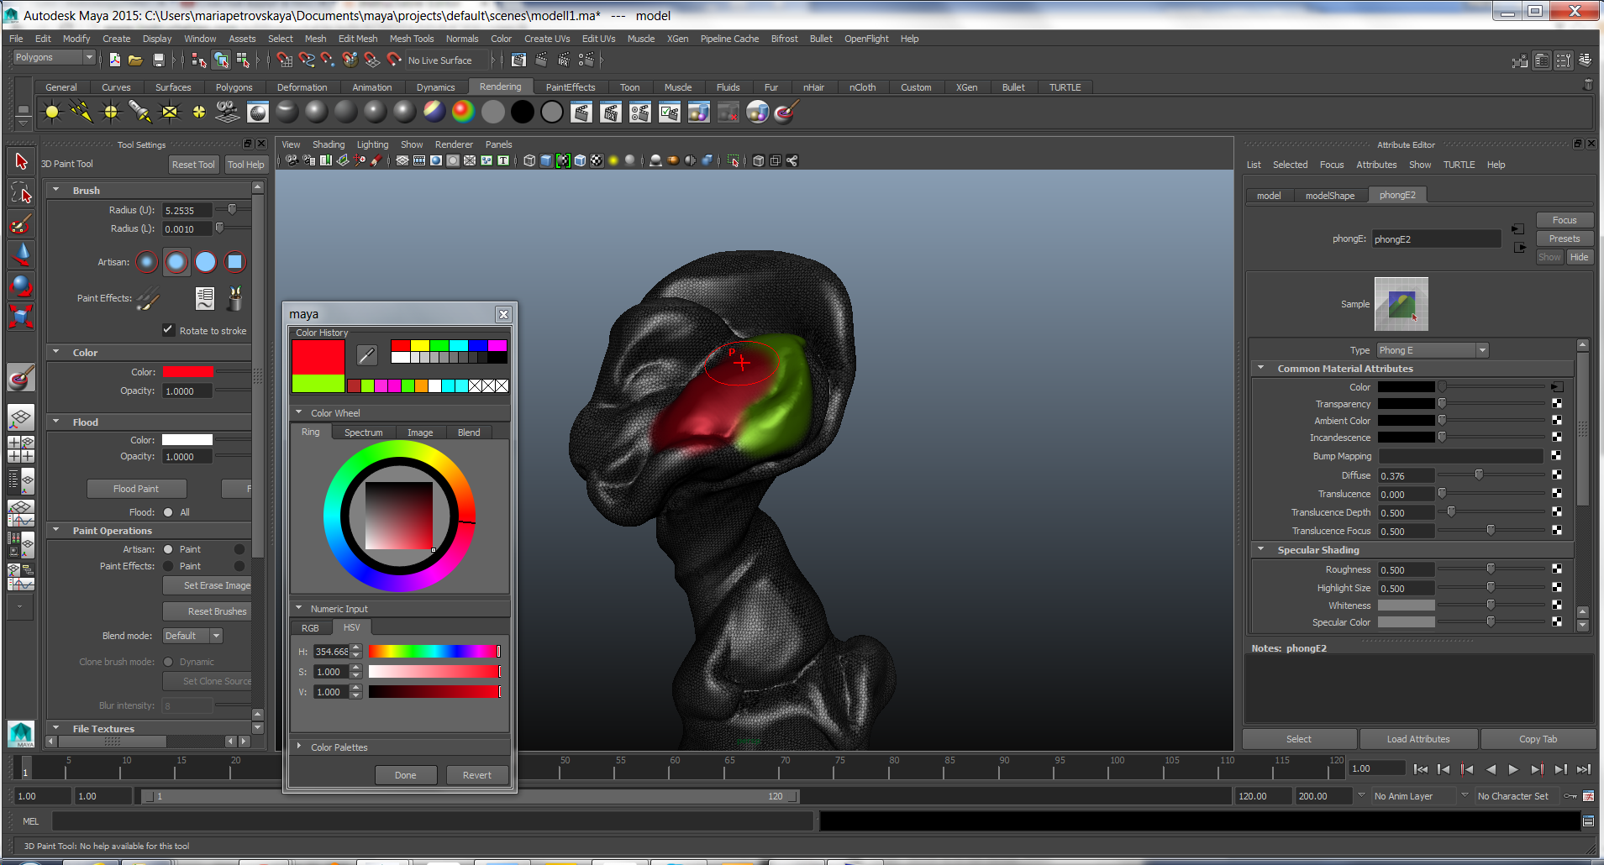Screen dimensions: 1604x865
Task: Enable Dynamic clone brush mode
Action: click(x=168, y=662)
